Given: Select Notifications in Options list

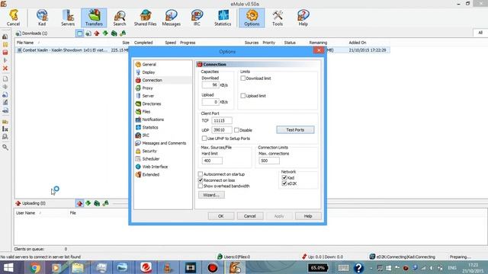Looking at the screenshot, I should point(152,119).
